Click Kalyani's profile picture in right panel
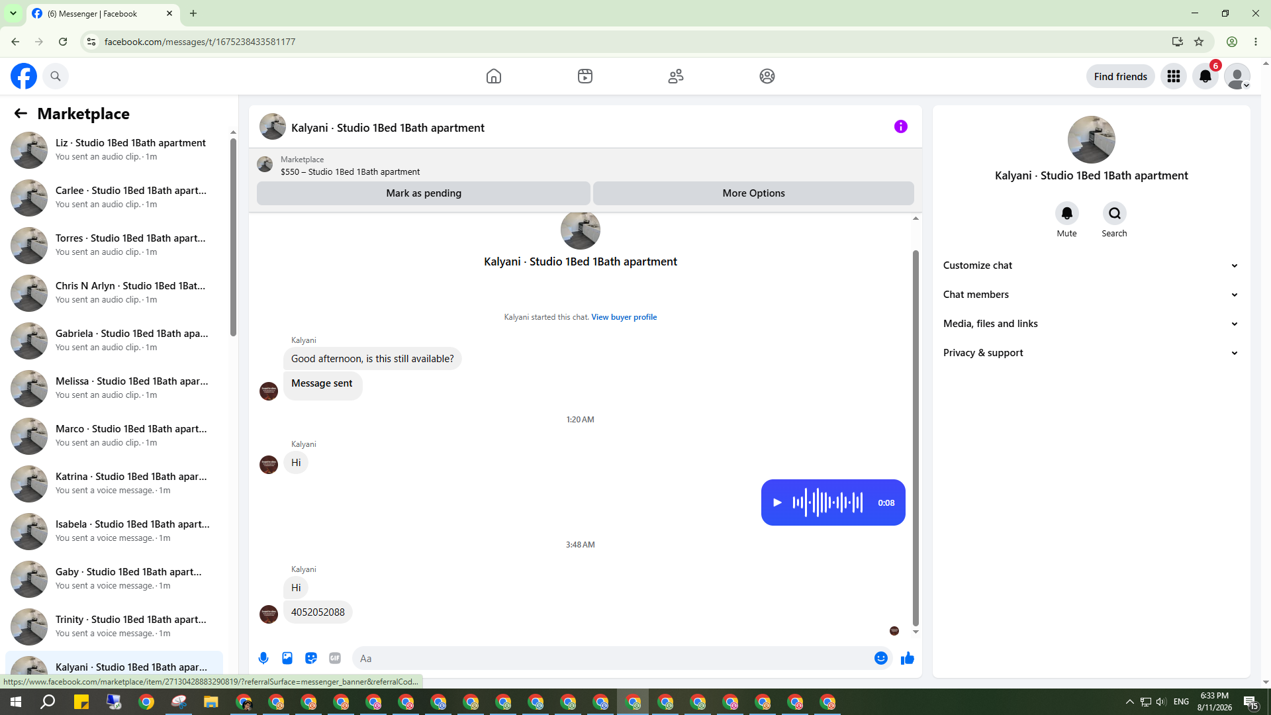Viewport: 1271px width, 715px height. click(1091, 140)
